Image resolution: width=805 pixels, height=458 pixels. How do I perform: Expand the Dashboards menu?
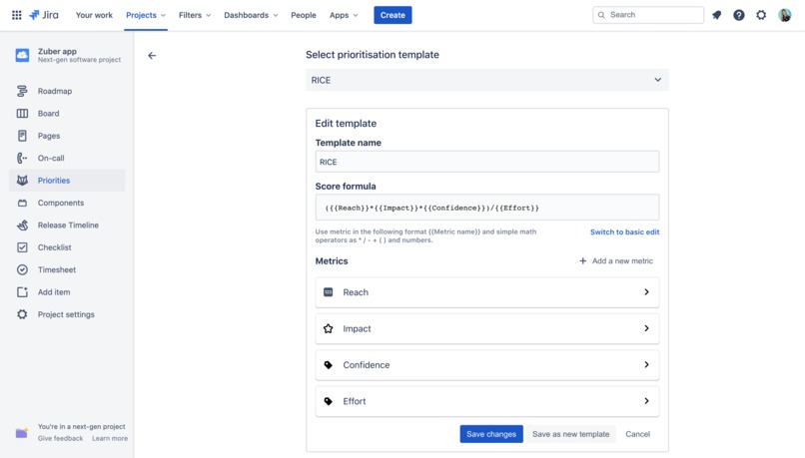(251, 15)
